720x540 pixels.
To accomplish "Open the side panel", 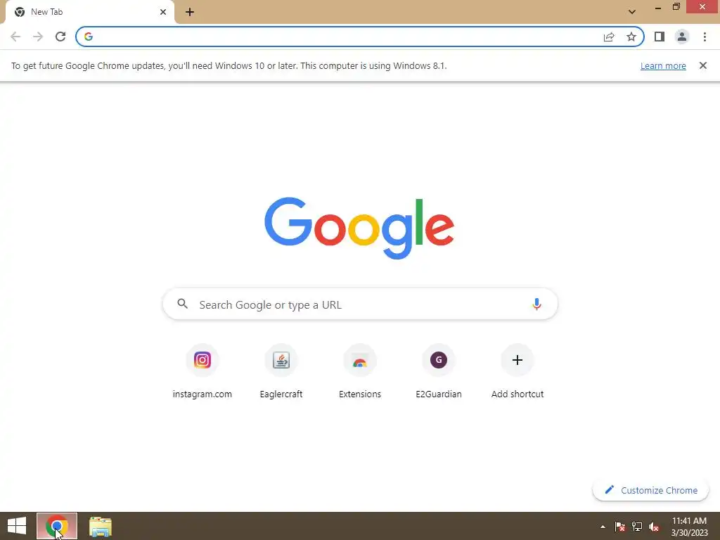I will tap(660, 37).
